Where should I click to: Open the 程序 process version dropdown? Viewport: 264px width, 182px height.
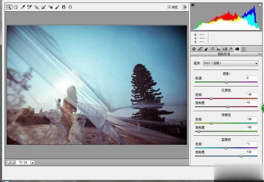point(230,63)
